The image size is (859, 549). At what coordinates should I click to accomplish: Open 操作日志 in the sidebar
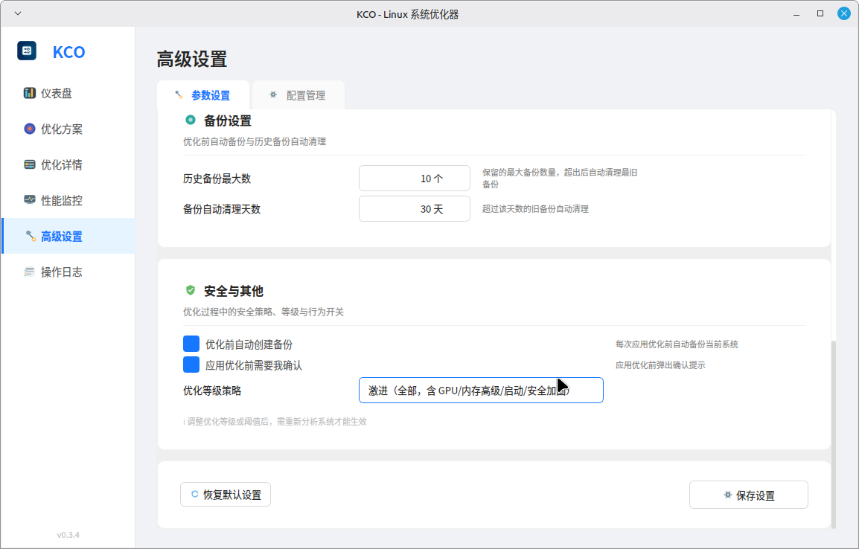coord(68,272)
